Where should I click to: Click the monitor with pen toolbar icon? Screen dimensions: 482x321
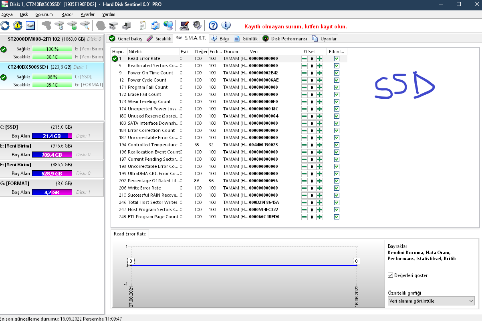pos(184,26)
